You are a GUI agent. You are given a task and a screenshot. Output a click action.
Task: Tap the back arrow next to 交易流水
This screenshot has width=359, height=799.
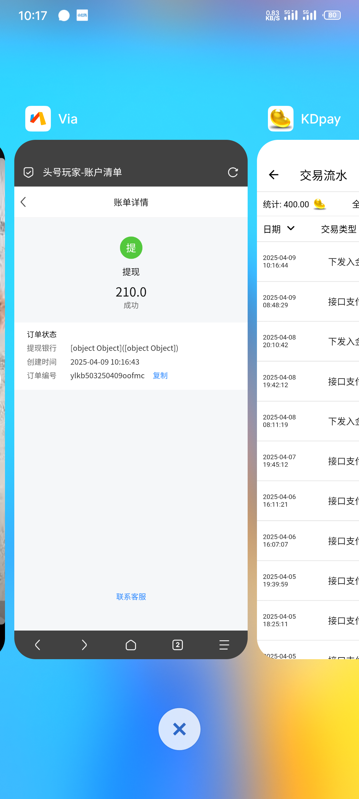pyautogui.click(x=274, y=175)
